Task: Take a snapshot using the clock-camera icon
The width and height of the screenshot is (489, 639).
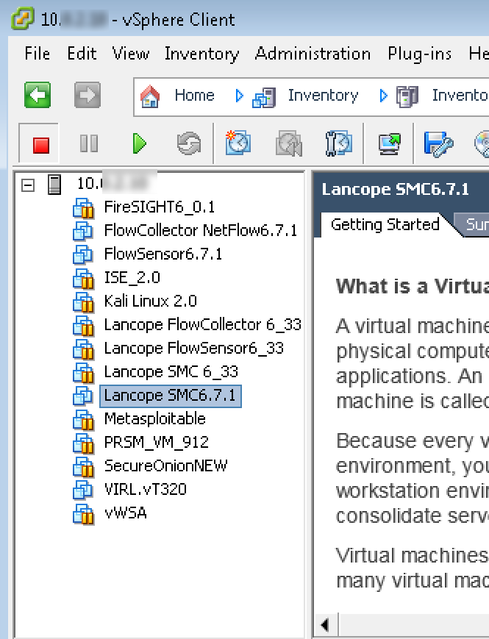Action: [238, 144]
